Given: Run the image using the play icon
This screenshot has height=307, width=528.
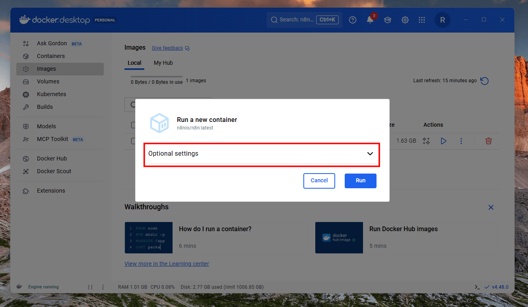Looking at the screenshot, I should (x=444, y=141).
